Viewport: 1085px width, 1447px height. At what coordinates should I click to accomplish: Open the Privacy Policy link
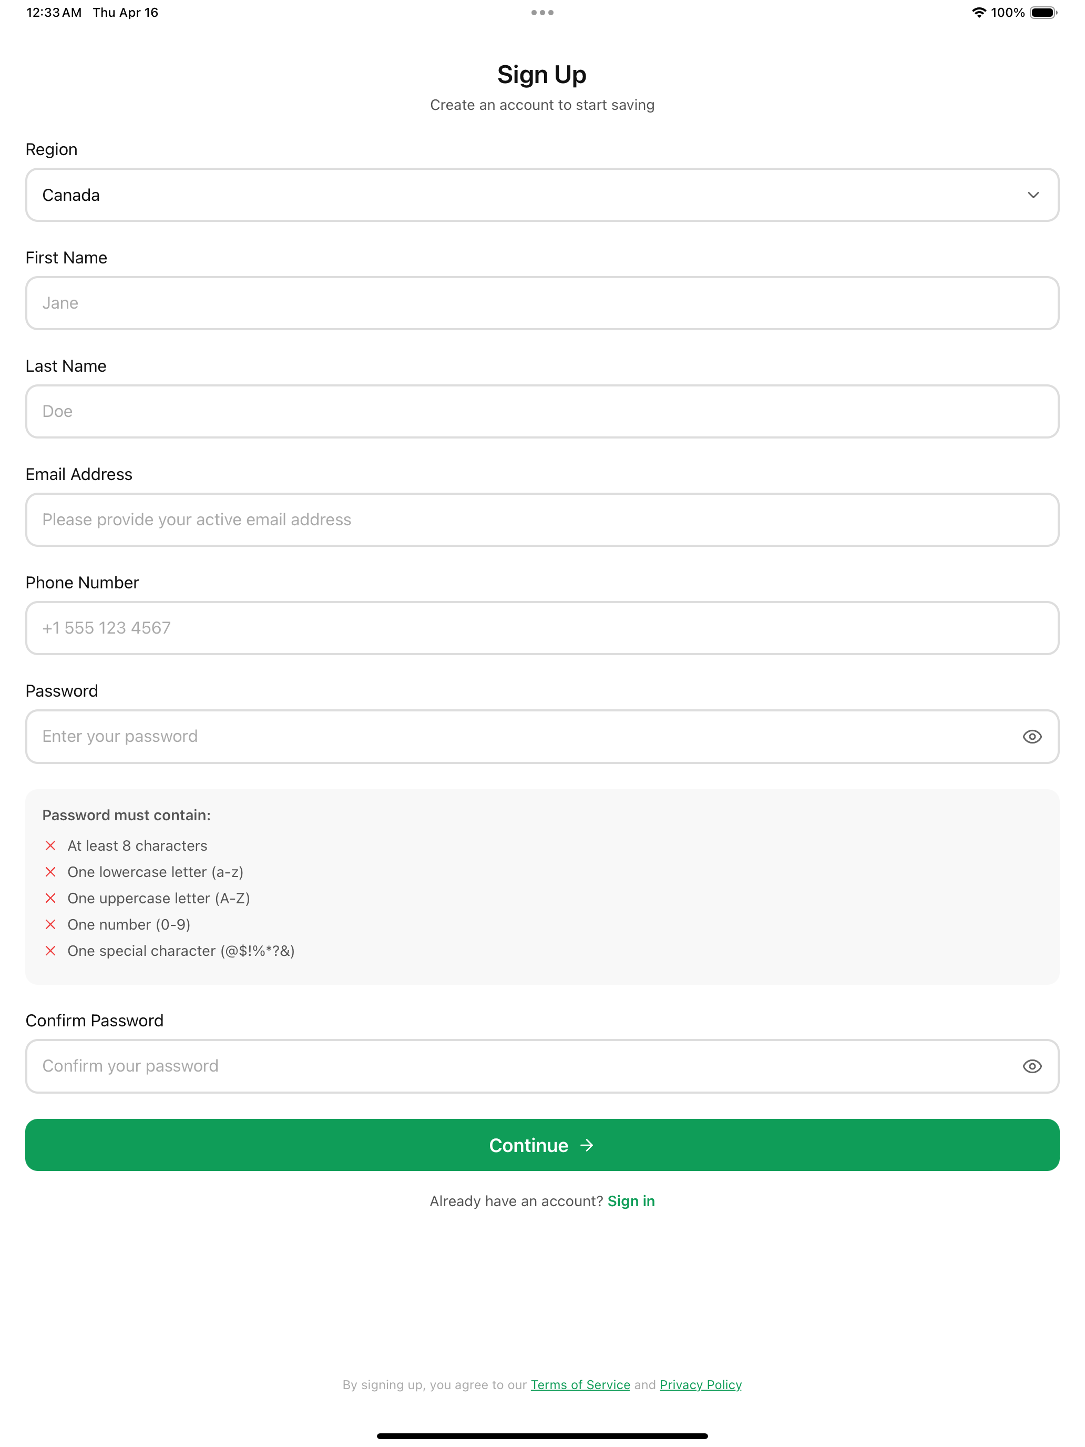pyautogui.click(x=700, y=1385)
